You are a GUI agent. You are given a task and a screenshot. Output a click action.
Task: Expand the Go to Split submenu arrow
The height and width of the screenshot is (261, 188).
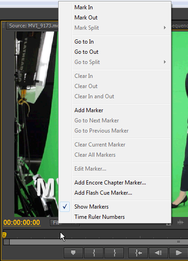(164, 62)
